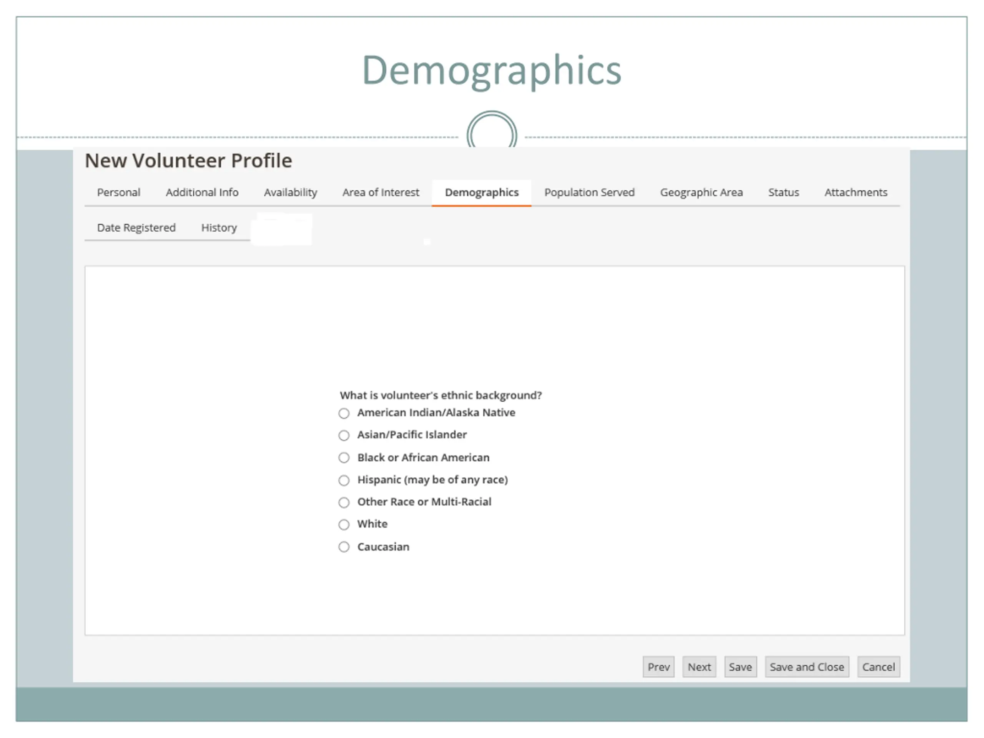Image resolution: width=984 pixels, height=738 pixels.
Task: Click the Prev button
Action: 658,667
